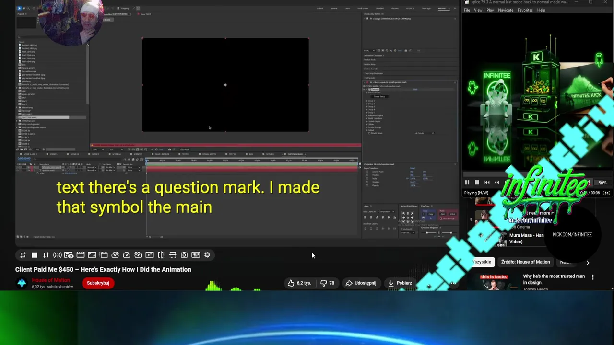Like the video with 6,2 tys. thumbs up
614x345 pixels.
pos(299,283)
